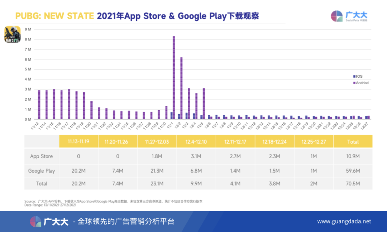Select the yellow Total column header
The width and height of the screenshot is (387, 232).
tap(353, 141)
